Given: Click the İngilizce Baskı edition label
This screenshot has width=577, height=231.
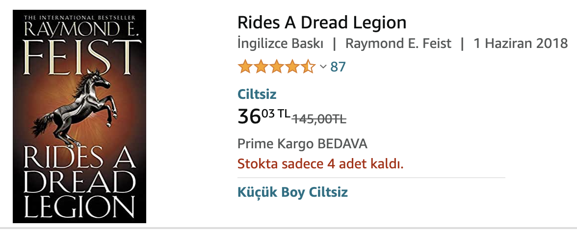Looking at the screenshot, I should click(280, 43).
